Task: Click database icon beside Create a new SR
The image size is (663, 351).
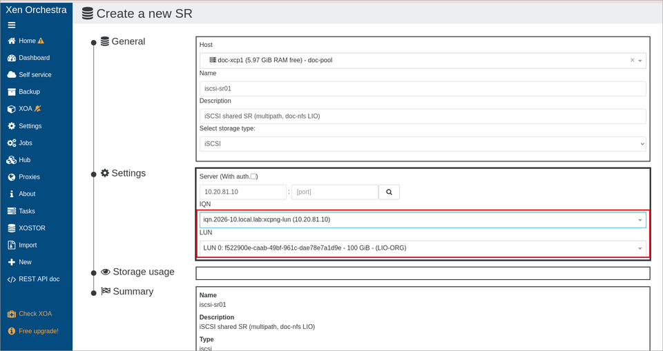Action: (88, 14)
